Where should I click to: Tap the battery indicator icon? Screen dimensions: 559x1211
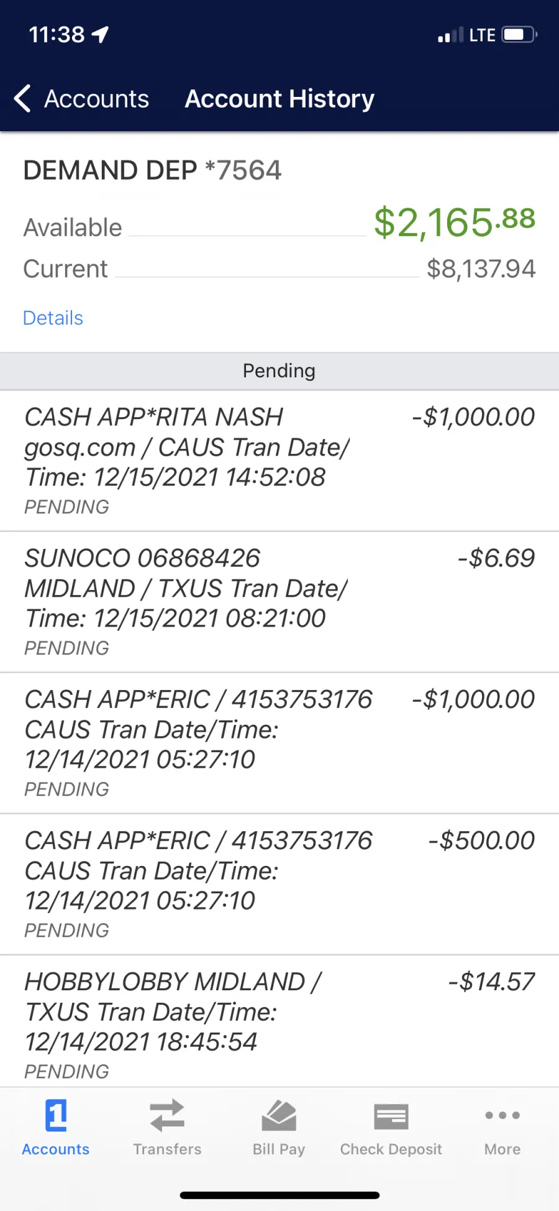519,34
